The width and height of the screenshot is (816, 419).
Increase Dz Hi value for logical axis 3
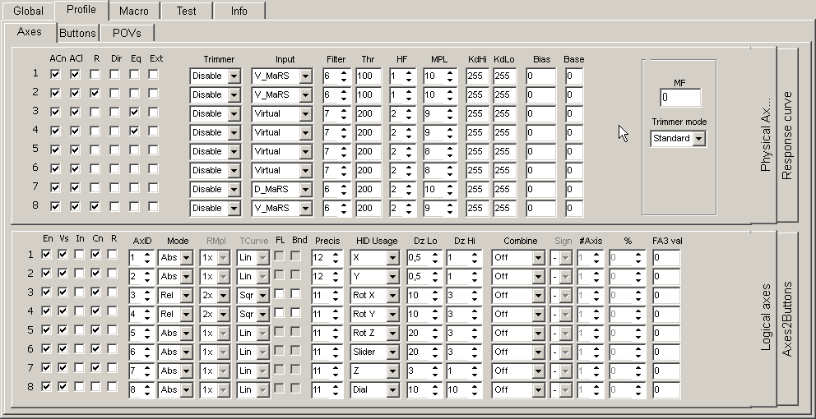[475, 292]
